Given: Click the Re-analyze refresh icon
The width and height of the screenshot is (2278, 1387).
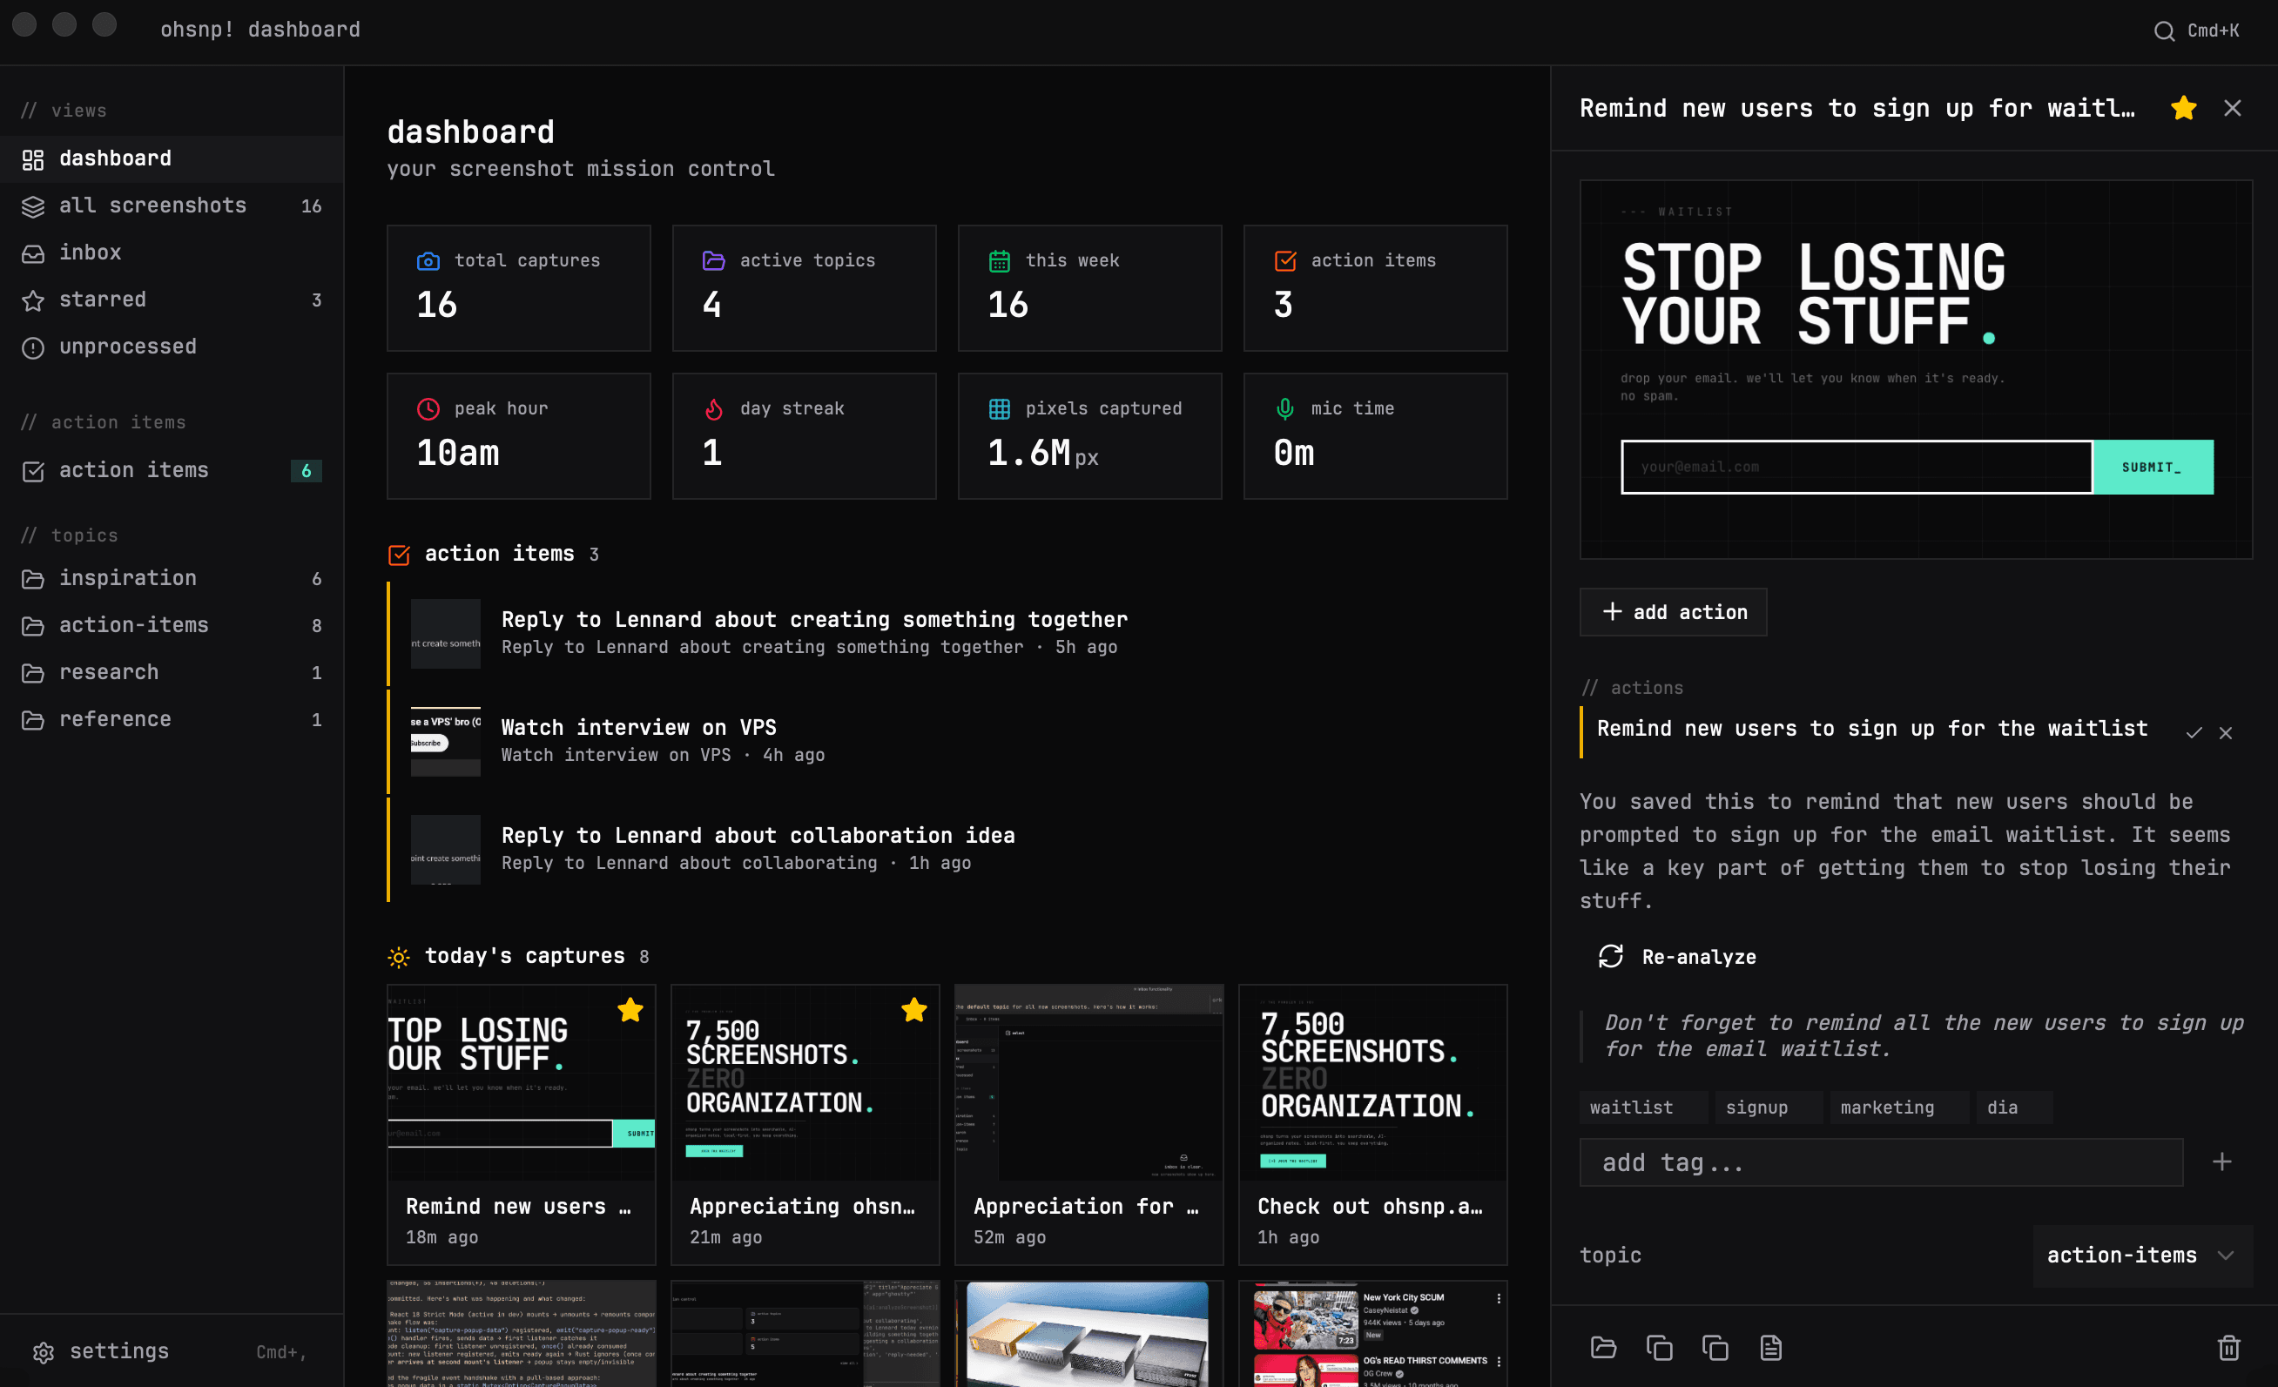Looking at the screenshot, I should (1610, 957).
